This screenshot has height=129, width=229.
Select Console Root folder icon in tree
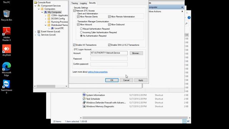click(35, 3)
